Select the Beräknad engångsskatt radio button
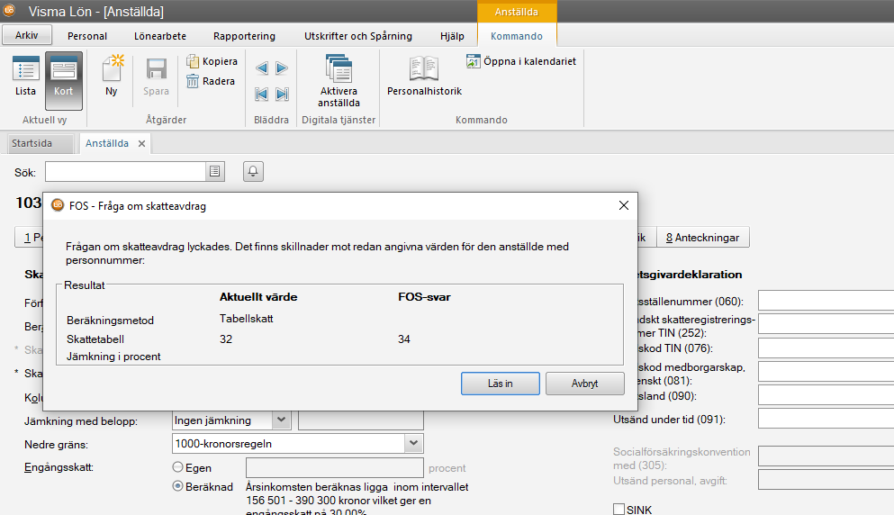This screenshot has height=515, width=894. tap(178, 486)
